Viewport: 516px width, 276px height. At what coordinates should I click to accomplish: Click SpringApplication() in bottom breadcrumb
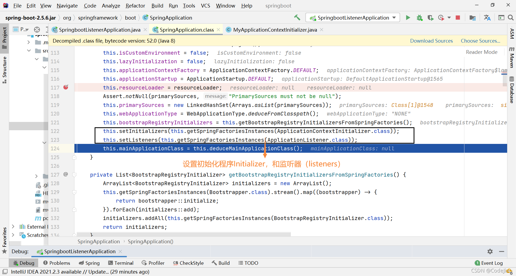[150, 241]
